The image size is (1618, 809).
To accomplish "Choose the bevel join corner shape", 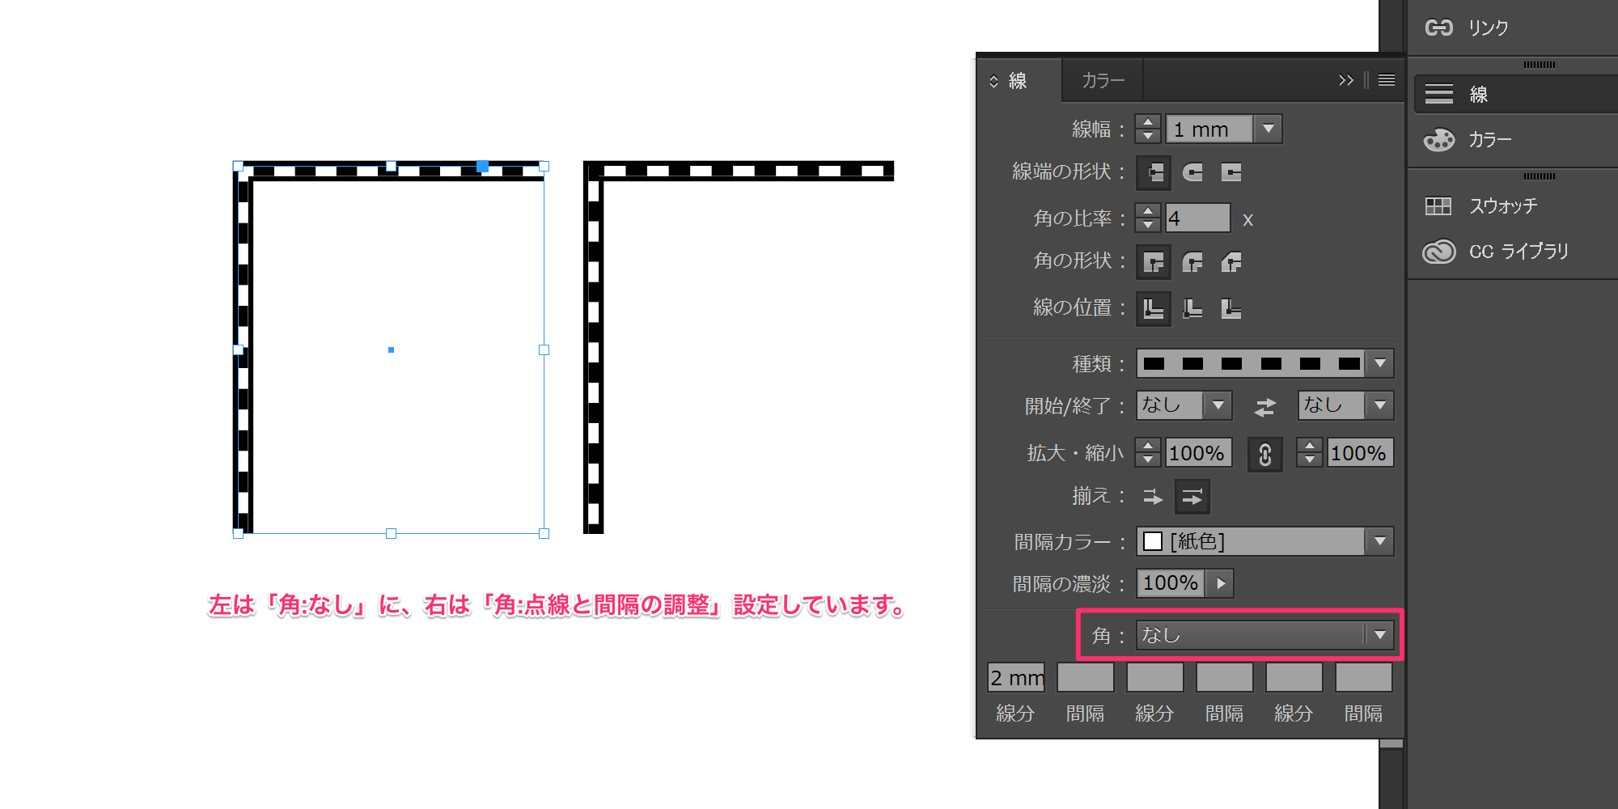I will [x=1231, y=262].
